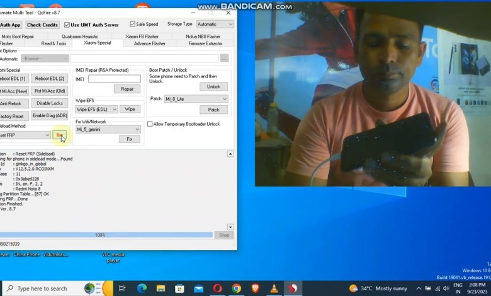Open the clock showing 2:08 PM
This screenshot has width=491, height=296.
477,288
